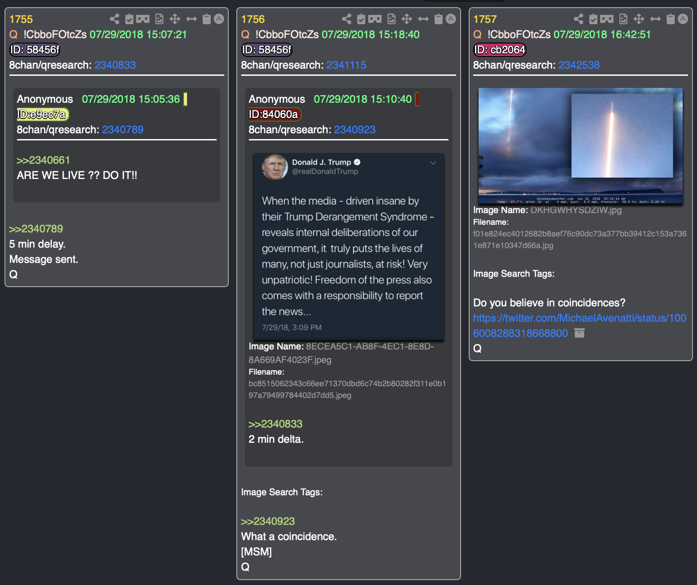Click clipboard-check icon on post 1755
The height and width of the screenshot is (585, 697).
point(129,19)
